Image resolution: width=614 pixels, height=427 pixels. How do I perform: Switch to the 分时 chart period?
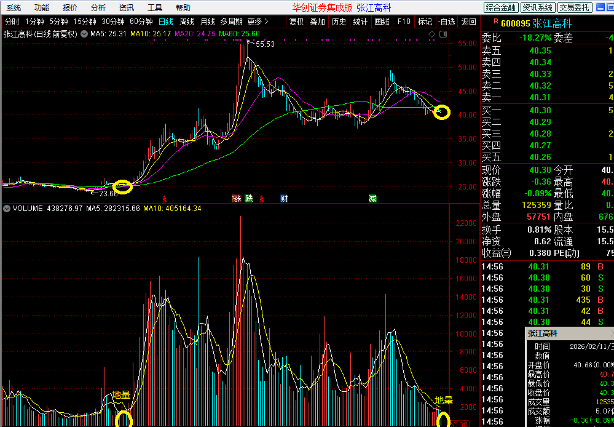pyautogui.click(x=12, y=22)
